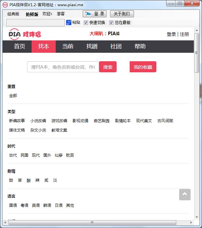Screen dimensions: 202x228
Task: Click horizontal scrollbar left arrow
Action: (x=5, y=222)
